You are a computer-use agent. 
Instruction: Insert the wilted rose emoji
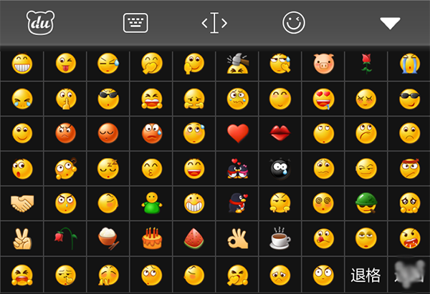click(65, 238)
